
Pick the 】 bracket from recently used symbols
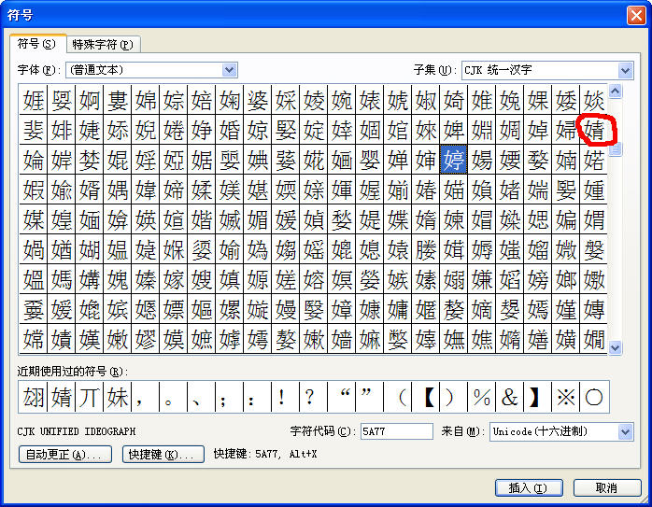click(538, 397)
